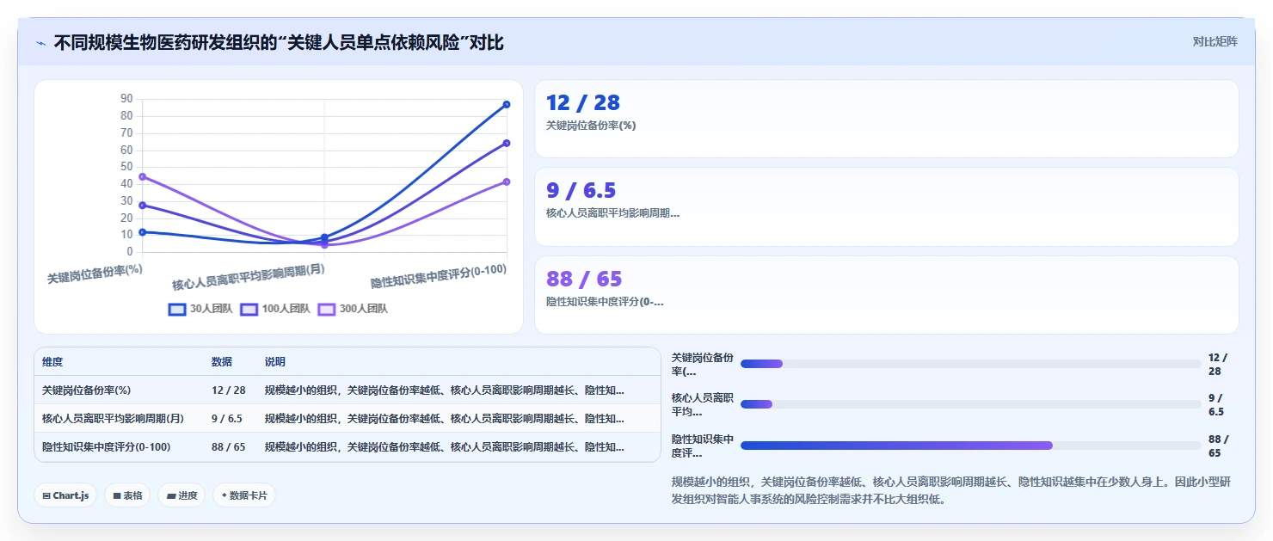This screenshot has width=1273, height=541.
Task: Select the 关键岗位备份率(%) table row
Action: point(347,390)
